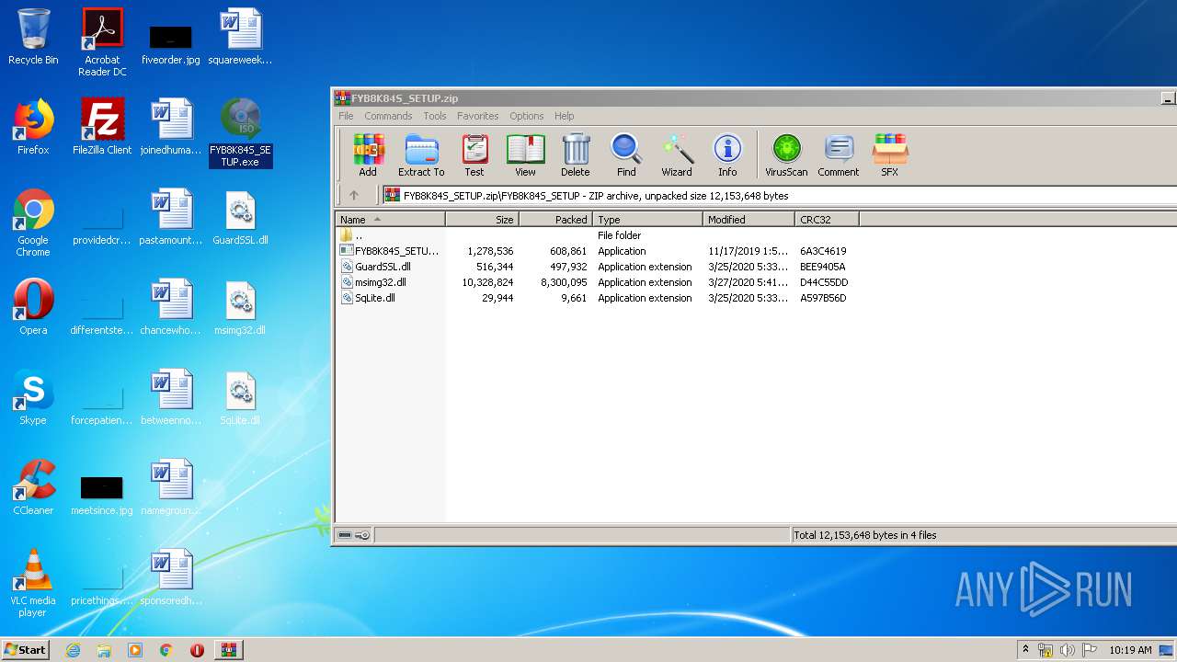Sort by Packed column header
The width and height of the screenshot is (1177, 662).
[556, 219]
